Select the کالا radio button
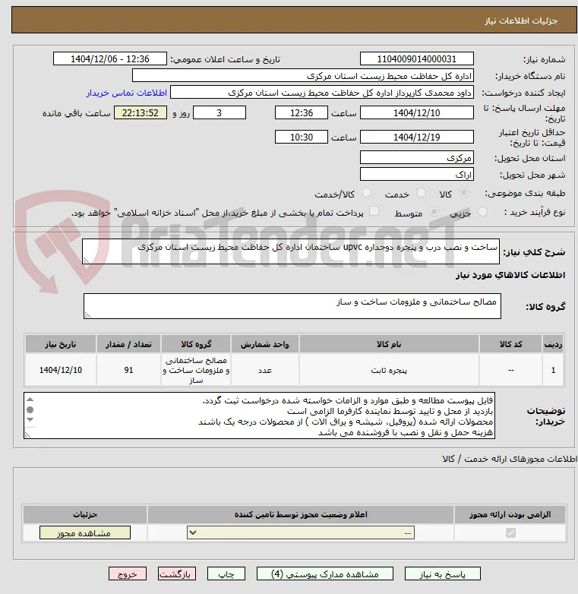 pyautogui.click(x=463, y=193)
